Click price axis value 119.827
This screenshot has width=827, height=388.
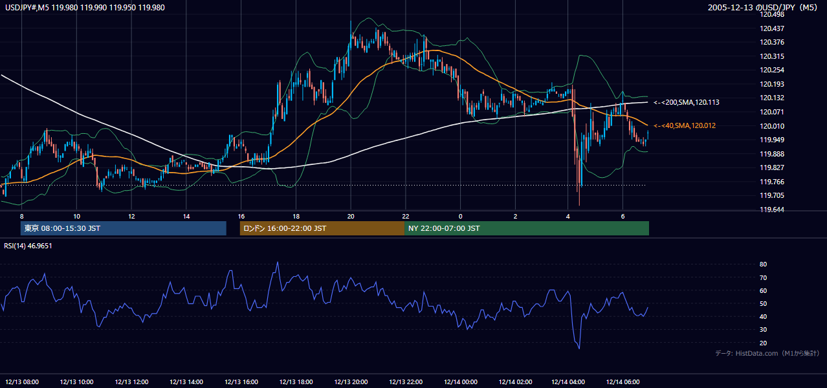[772, 167]
